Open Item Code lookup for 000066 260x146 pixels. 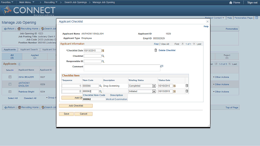[x=100, y=86]
